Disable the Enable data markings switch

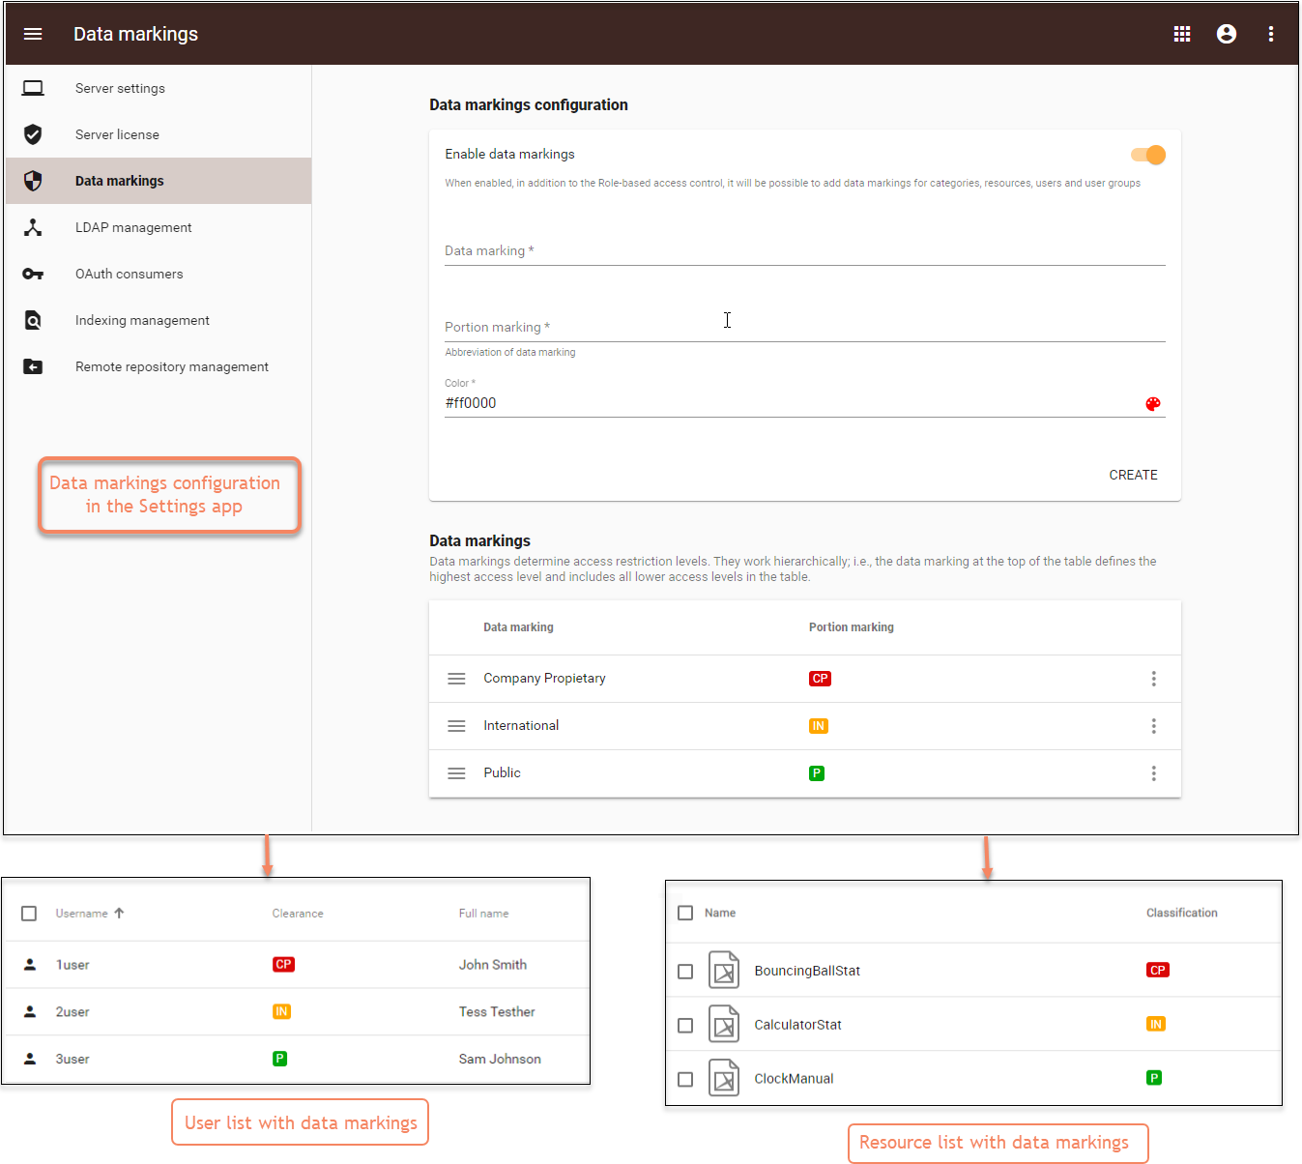point(1148,155)
